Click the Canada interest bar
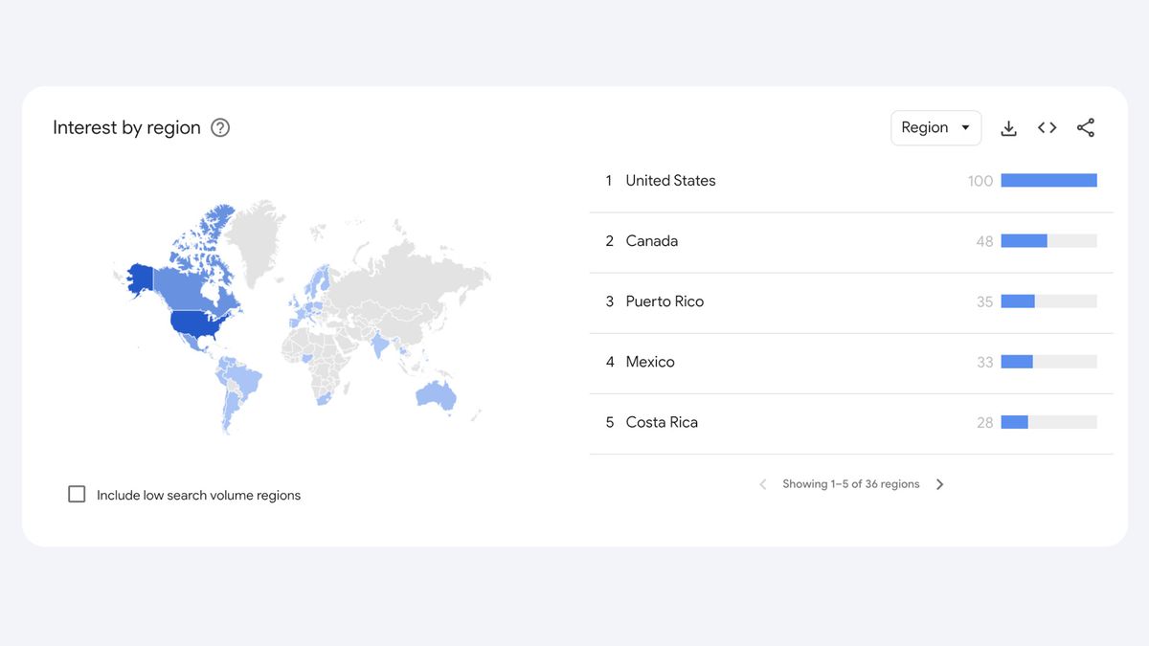The height and width of the screenshot is (646, 1149). [1025, 241]
